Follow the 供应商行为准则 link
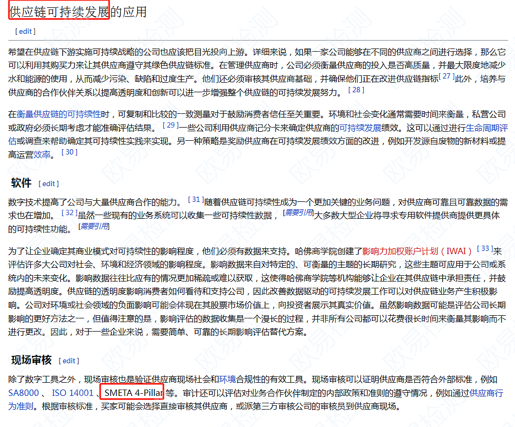Image resolution: width=515 pixels, height=427 pixels. [x=486, y=393]
